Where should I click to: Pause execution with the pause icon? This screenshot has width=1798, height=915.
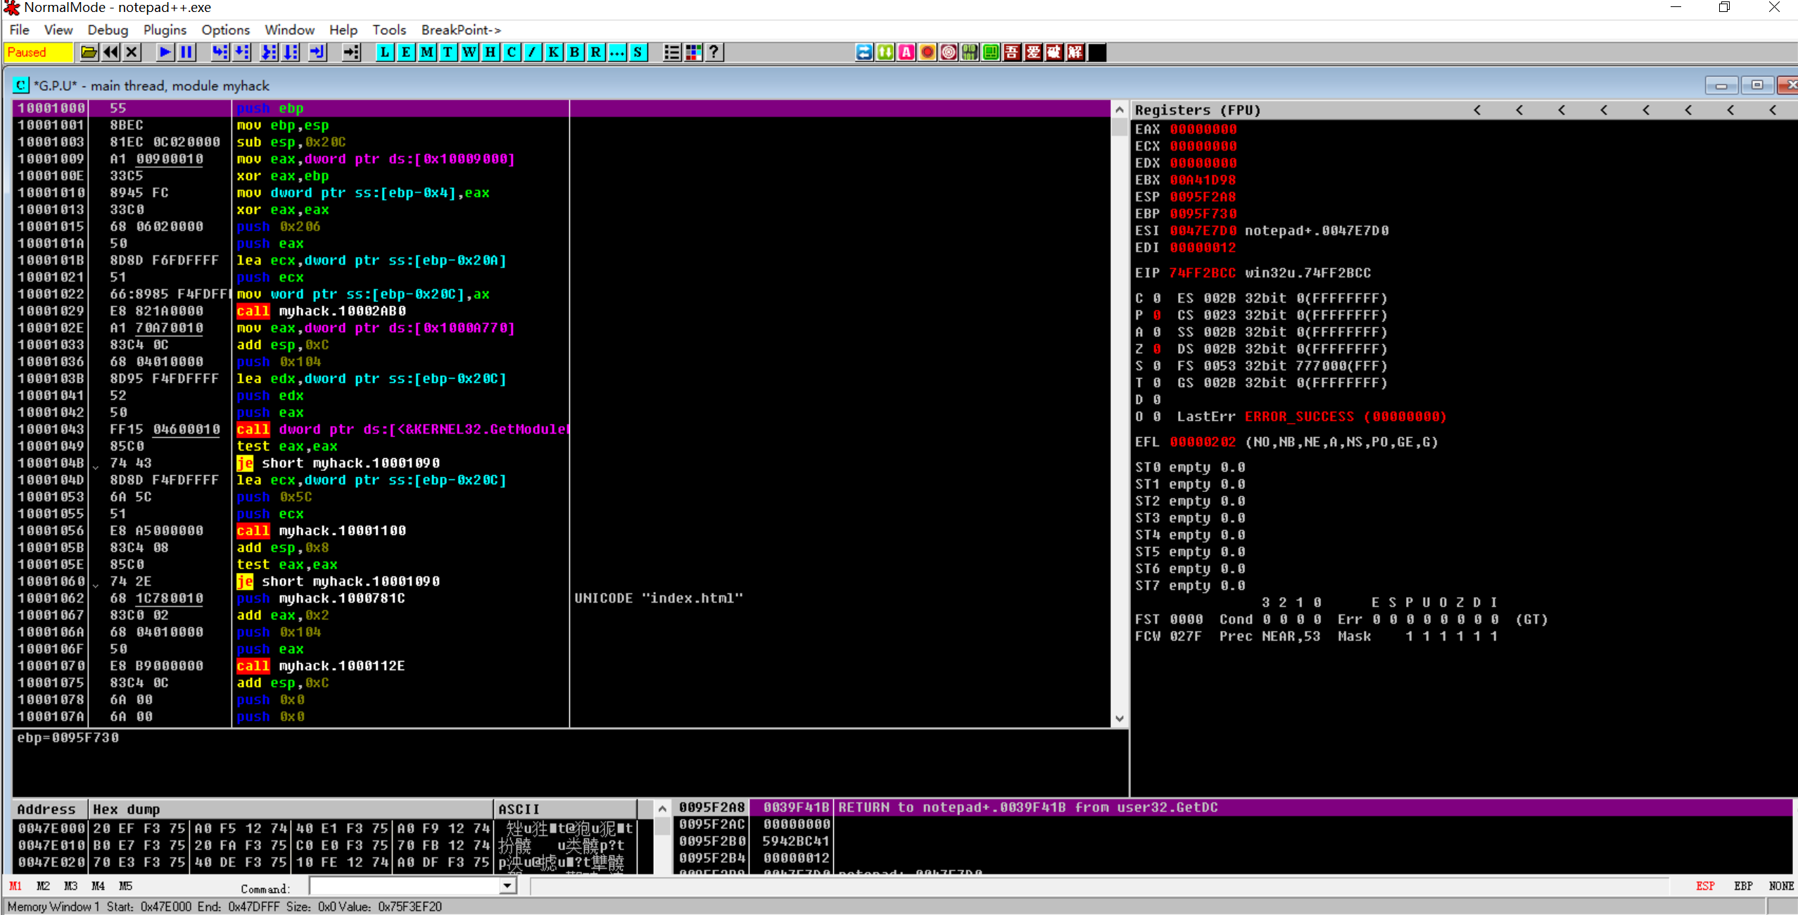tap(186, 52)
